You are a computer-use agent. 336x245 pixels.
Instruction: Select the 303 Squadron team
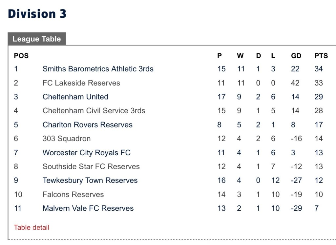coord(67,139)
